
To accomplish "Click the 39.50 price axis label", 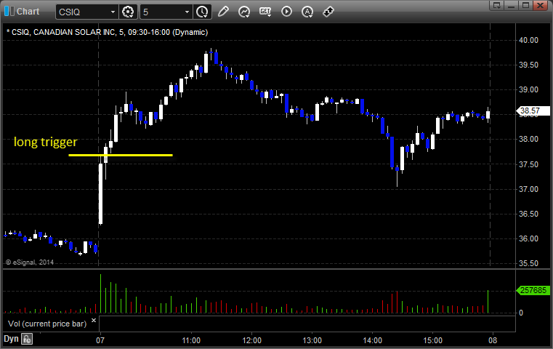I will point(529,65).
